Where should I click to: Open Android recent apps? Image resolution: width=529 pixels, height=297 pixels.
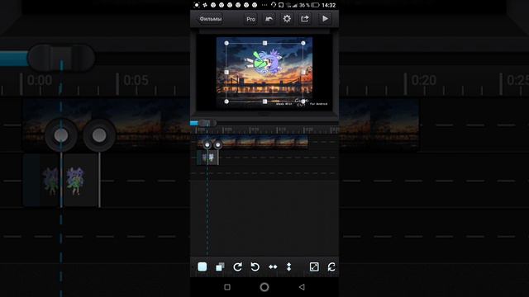tap(227, 287)
